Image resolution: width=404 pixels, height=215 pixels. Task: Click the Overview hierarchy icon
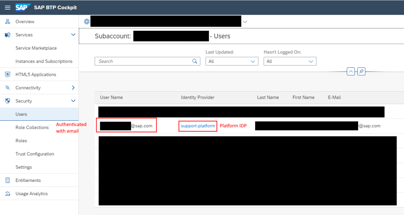point(8,22)
